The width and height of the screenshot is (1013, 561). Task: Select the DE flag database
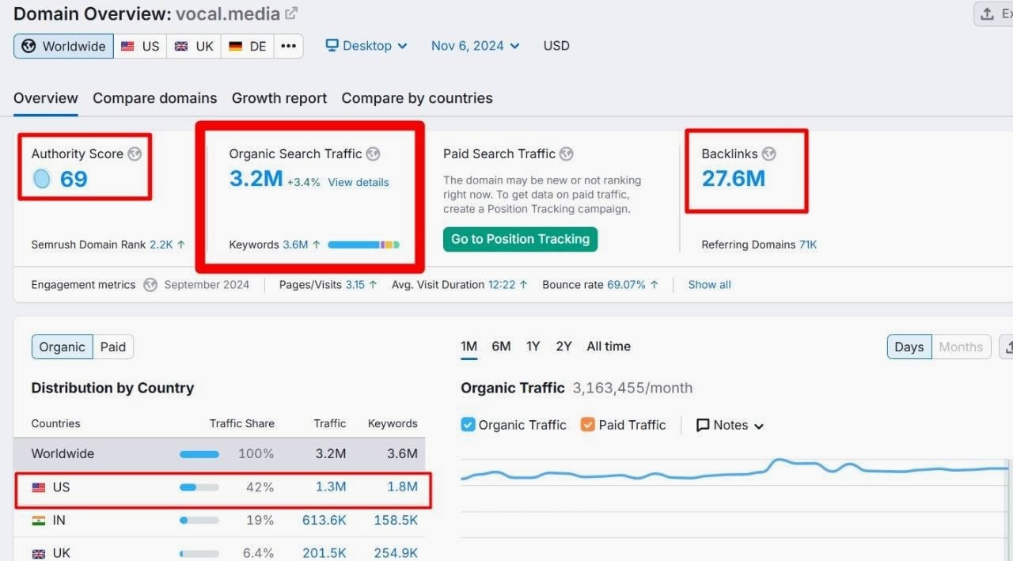click(247, 46)
